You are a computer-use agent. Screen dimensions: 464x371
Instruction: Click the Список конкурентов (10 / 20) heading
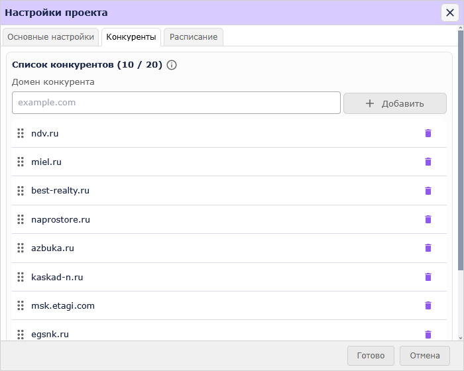(87, 65)
